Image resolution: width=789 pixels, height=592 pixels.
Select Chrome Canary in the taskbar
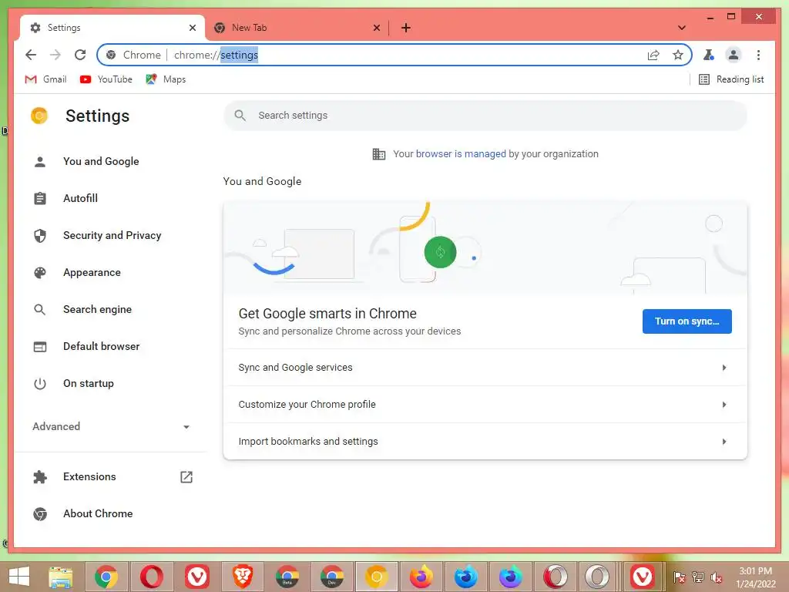point(376,577)
